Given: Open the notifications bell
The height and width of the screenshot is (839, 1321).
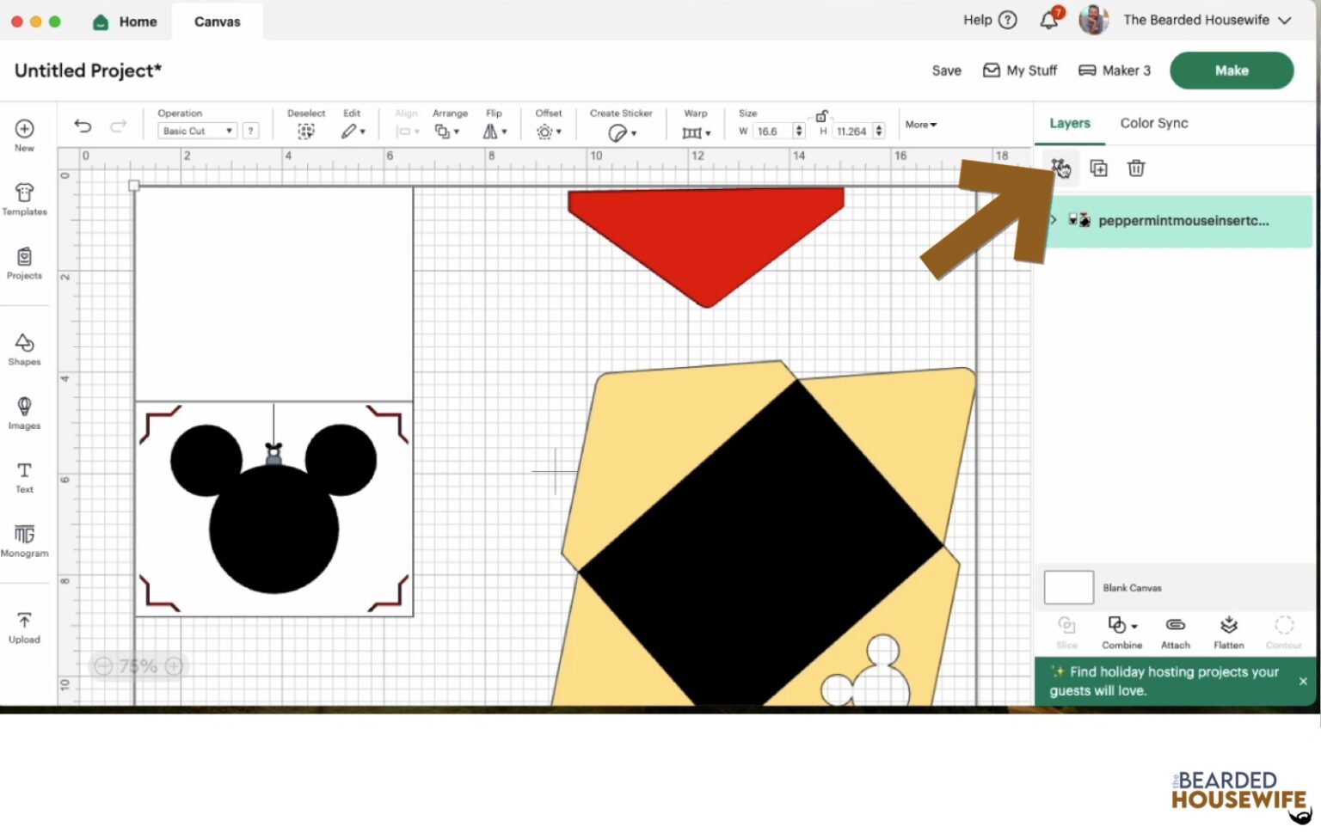Looking at the screenshot, I should coord(1050,19).
